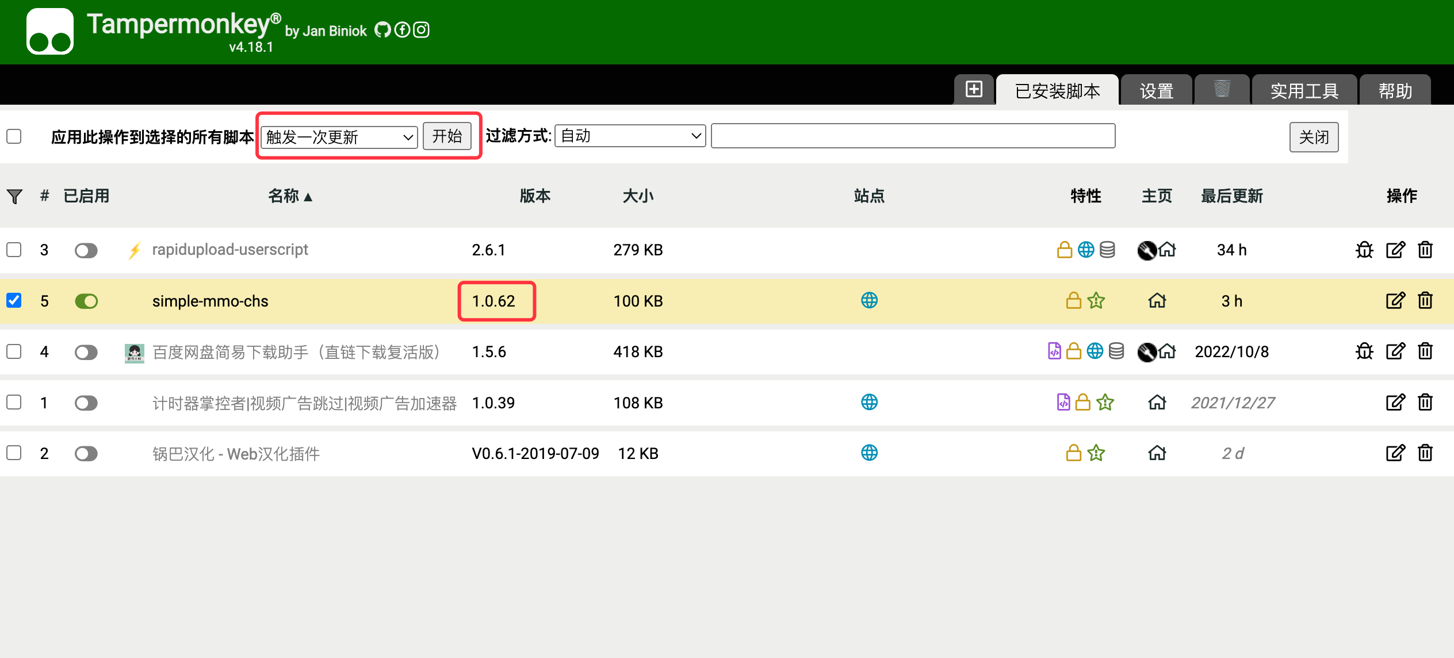Click storage database icon for rapidupload-userscript
Viewport: 1454px width, 658px height.
[x=1107, y=250]
